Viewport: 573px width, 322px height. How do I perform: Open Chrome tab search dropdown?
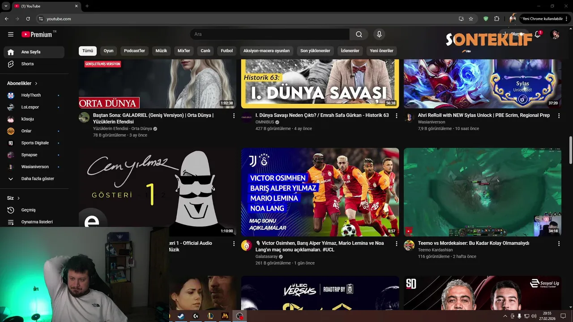[x=6, y=6]
